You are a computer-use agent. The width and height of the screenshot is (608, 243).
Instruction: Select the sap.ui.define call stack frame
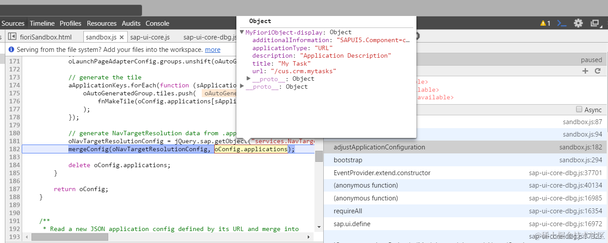[x=465, y=224]
